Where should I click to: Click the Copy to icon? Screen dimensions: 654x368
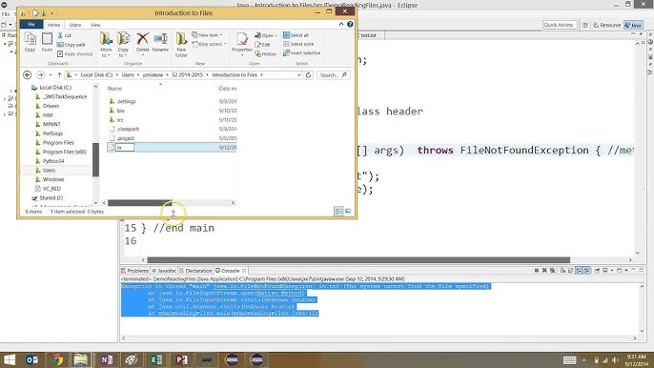coord(123,44)
